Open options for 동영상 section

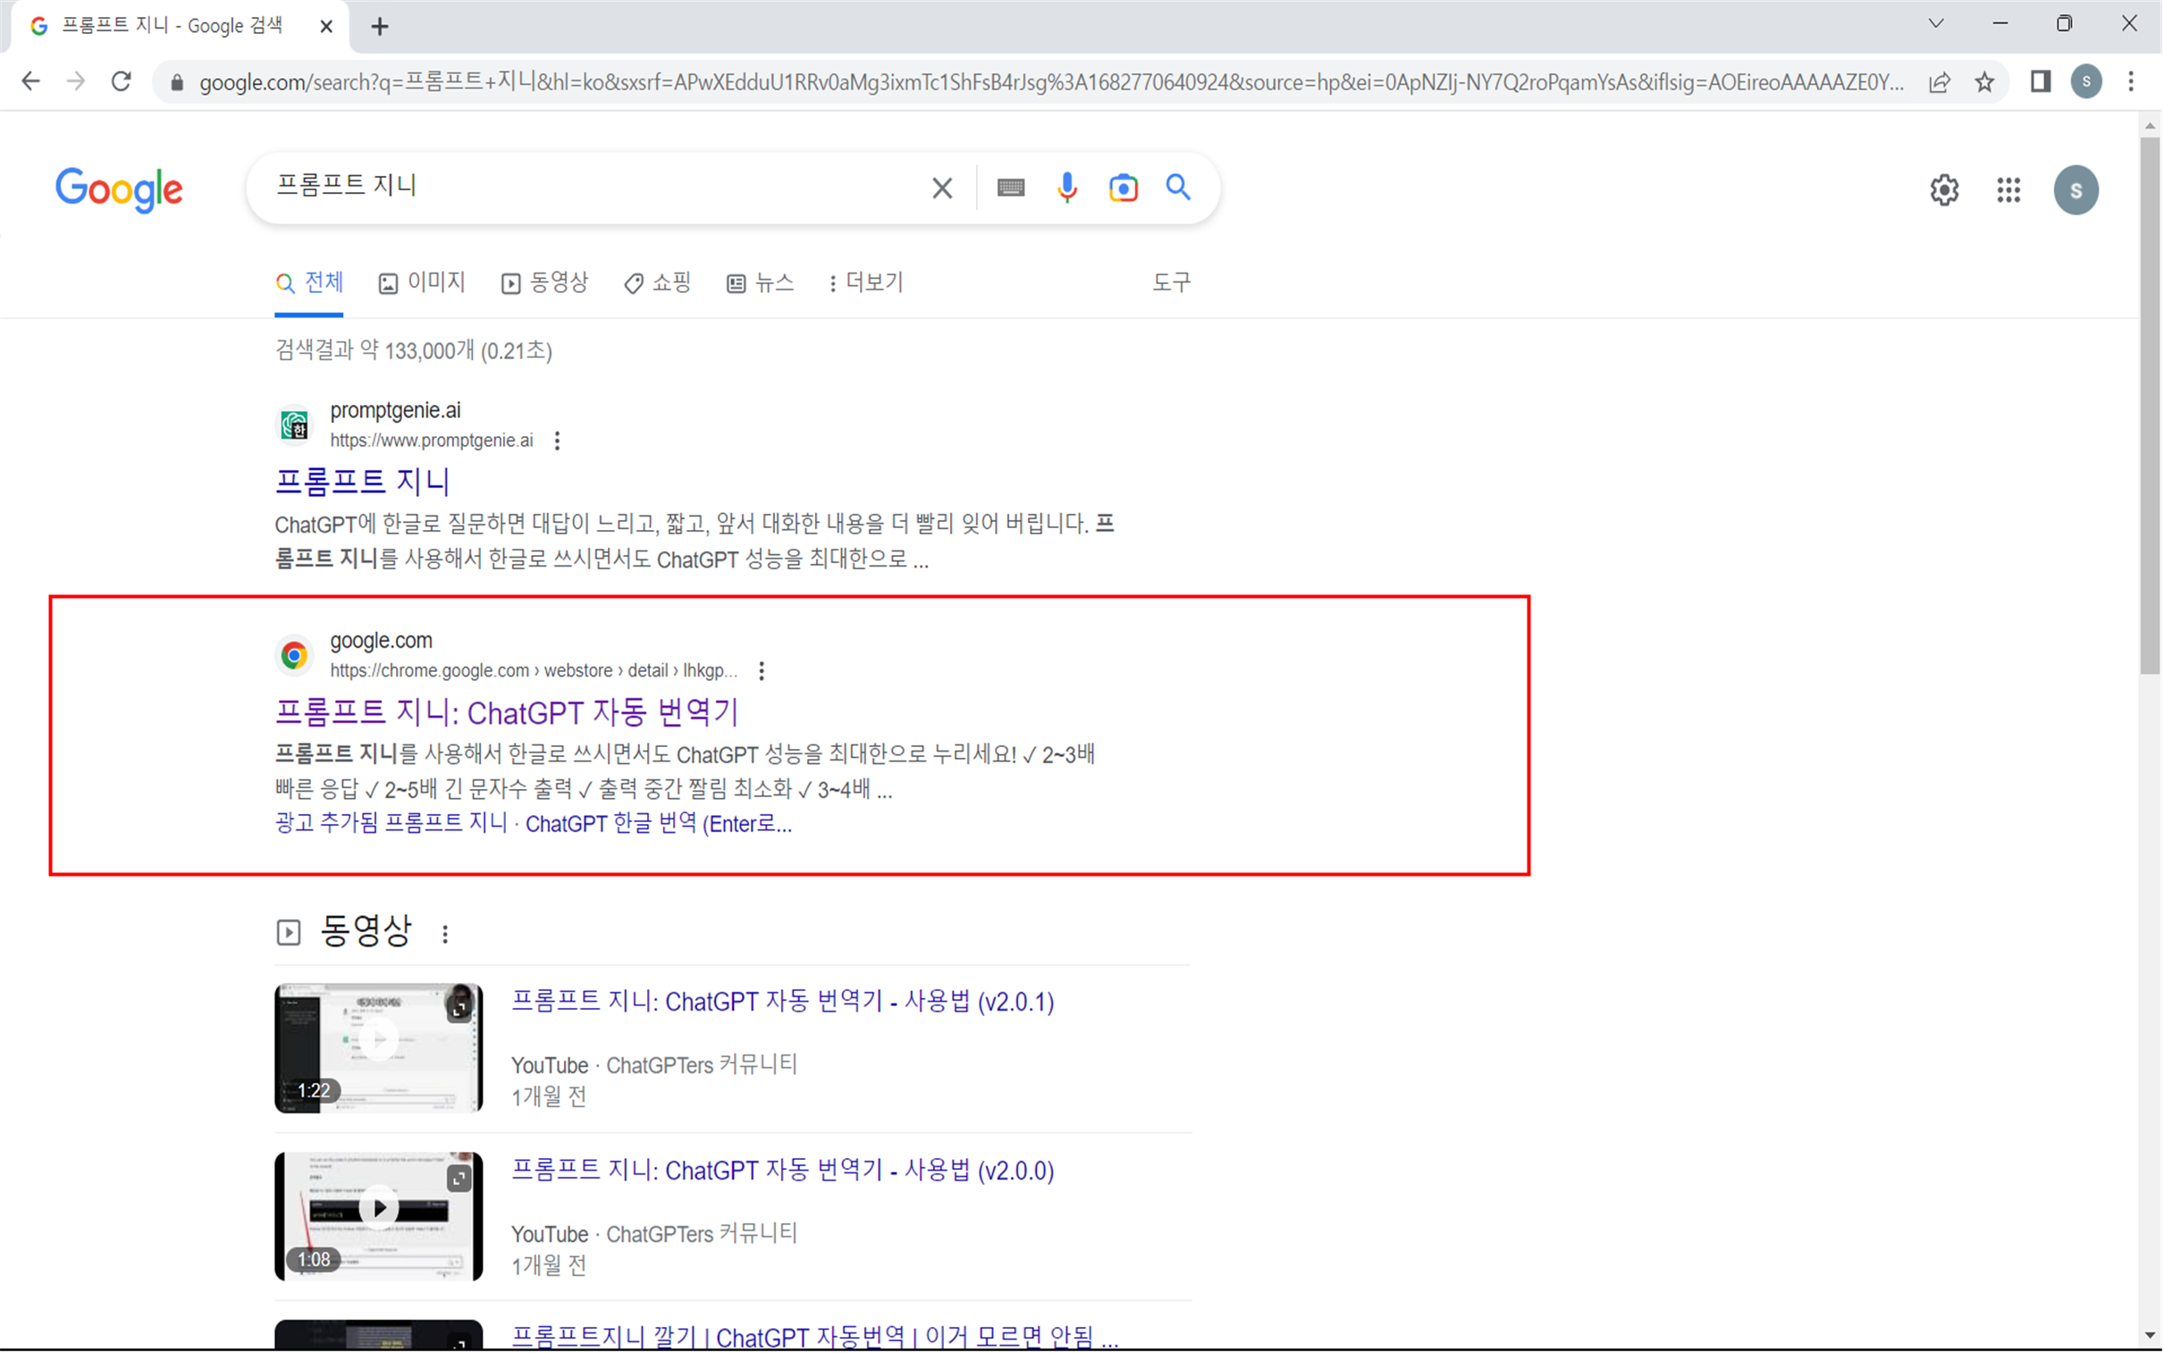click(445, 934)
